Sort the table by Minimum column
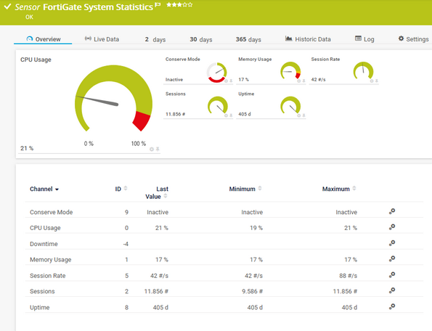Viewport: 432px width, 331px height. coord(245,189)
